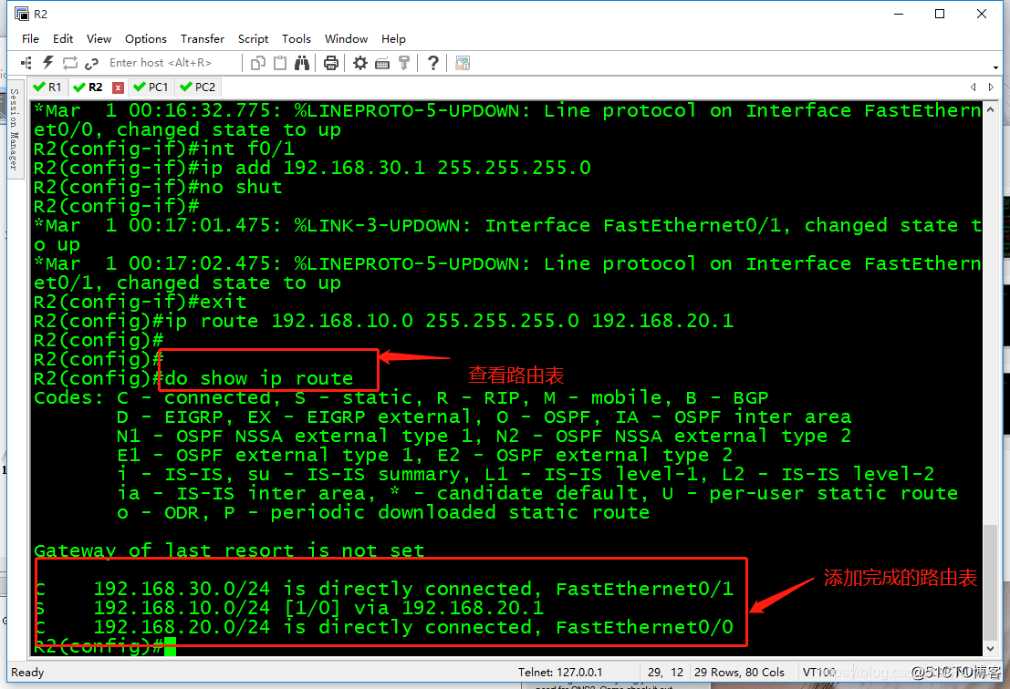Switch to the PC2 session tab

click(198, 87)
